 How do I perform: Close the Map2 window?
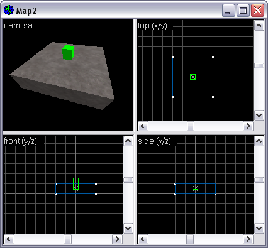tap(257, 10)
